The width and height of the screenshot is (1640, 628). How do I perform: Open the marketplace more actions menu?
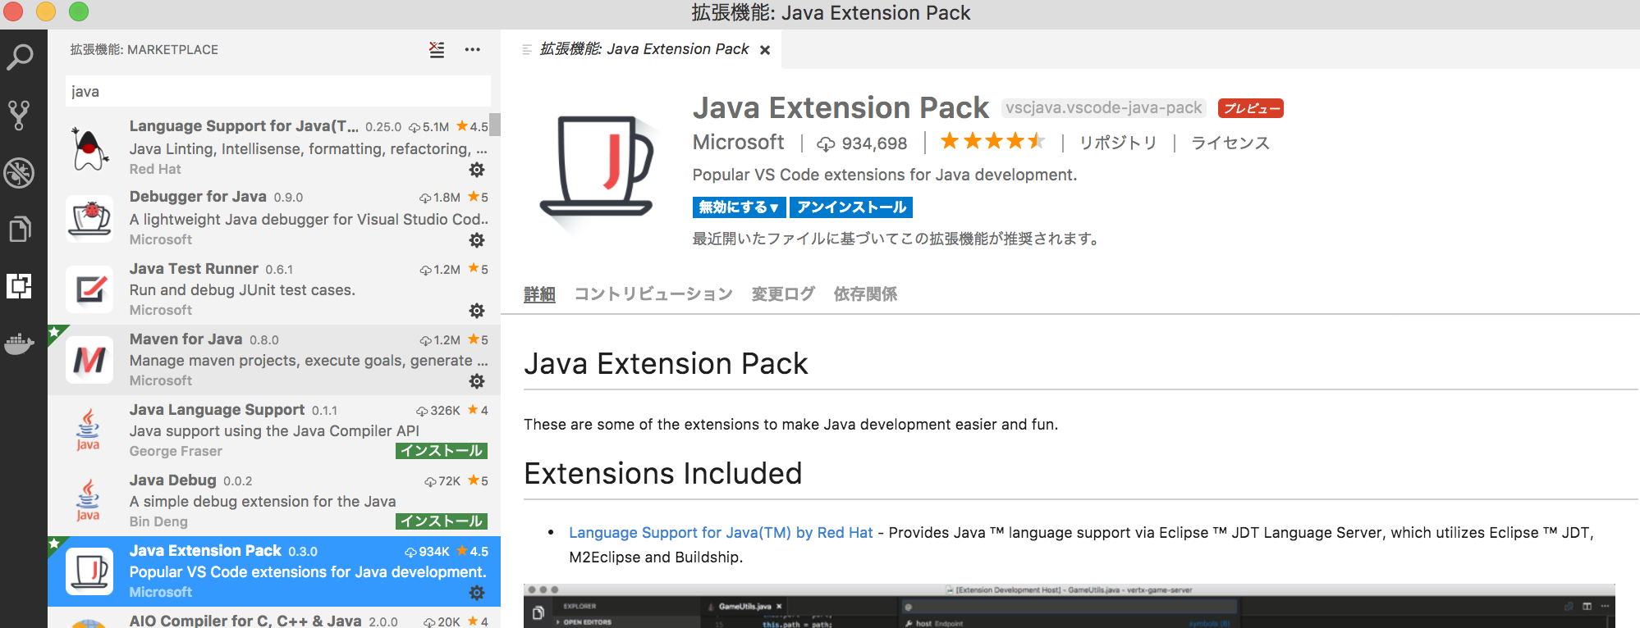coord(473,50)
